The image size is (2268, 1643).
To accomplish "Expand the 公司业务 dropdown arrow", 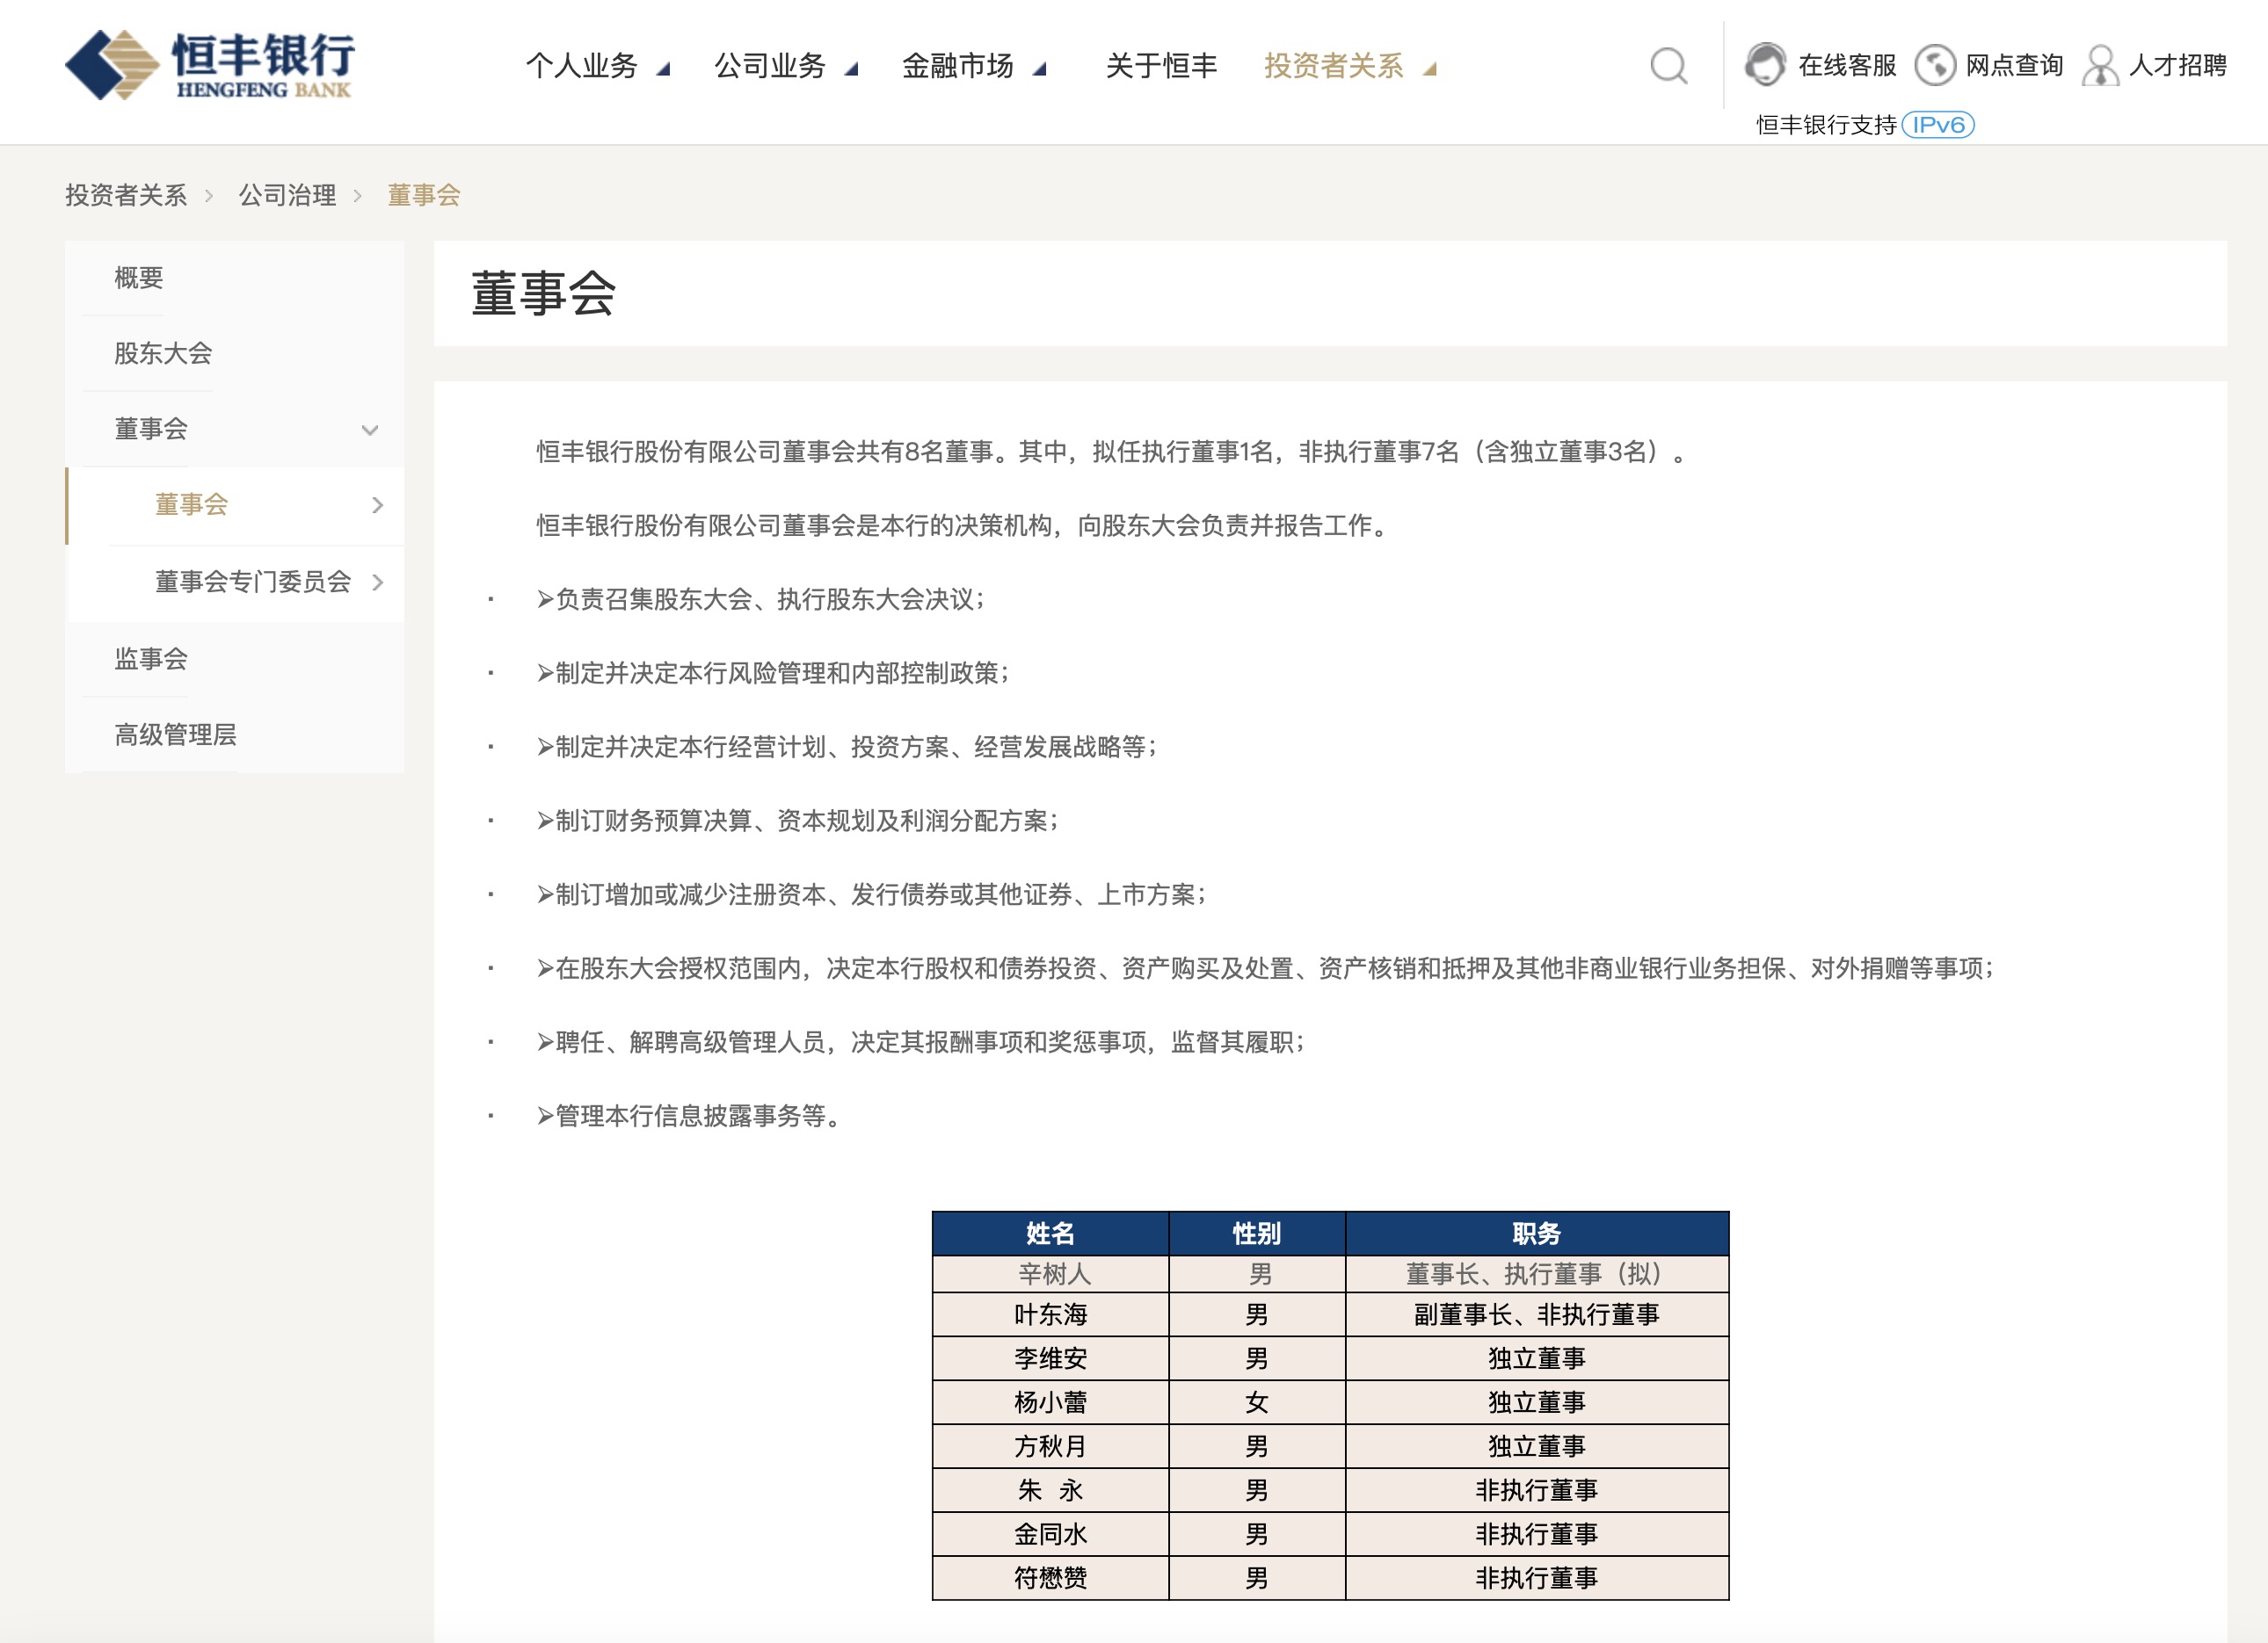I will (851, 69).
